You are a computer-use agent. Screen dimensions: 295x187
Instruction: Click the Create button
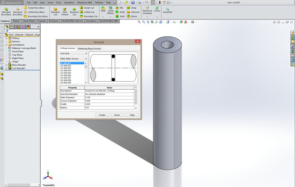102,115
